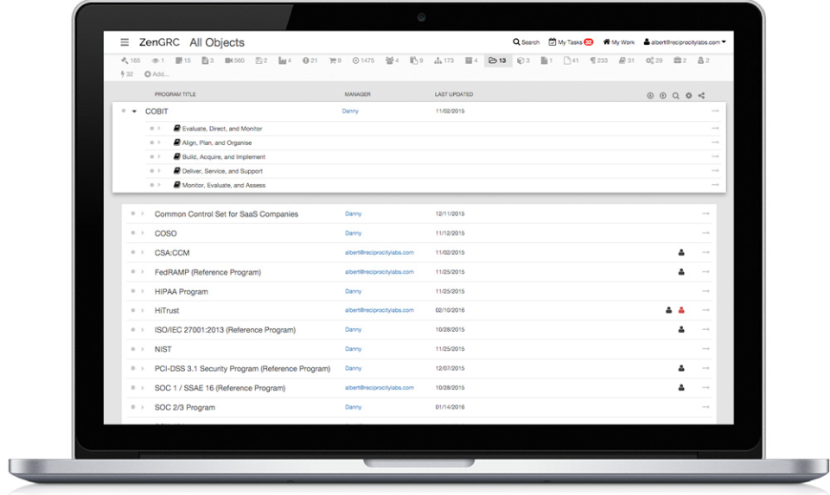This screenshot has width=830, height=495.
Task: Expand the HiTrust program row
Action: coord(143,310)
